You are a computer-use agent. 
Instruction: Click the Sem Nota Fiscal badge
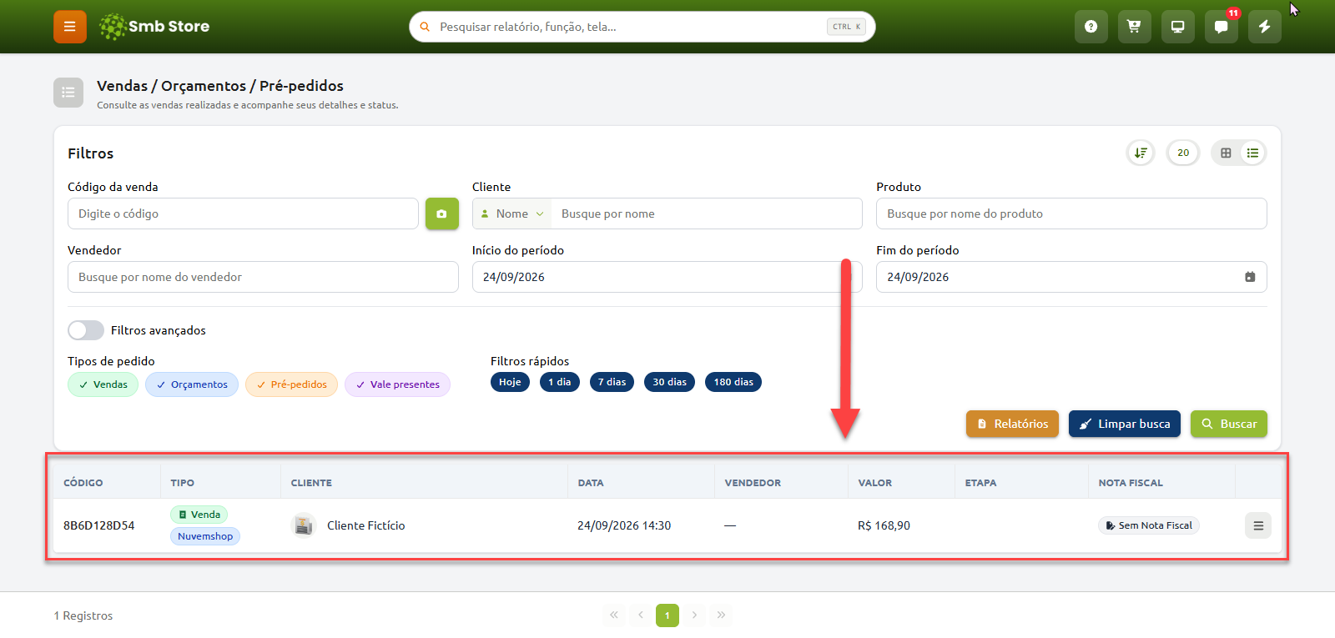(1148, 525)
